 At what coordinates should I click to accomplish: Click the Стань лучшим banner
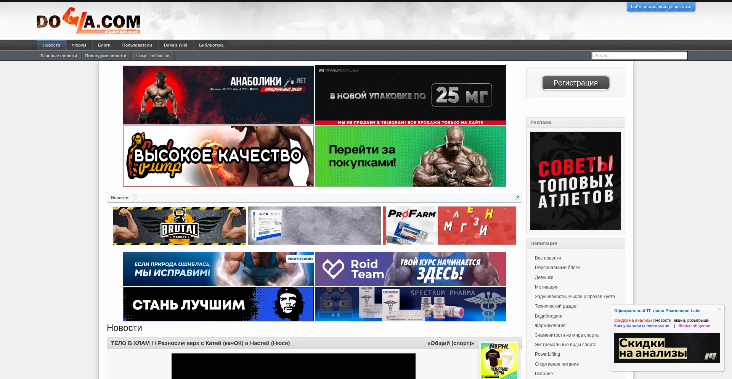pyautogui.click(x=218, y=304)
